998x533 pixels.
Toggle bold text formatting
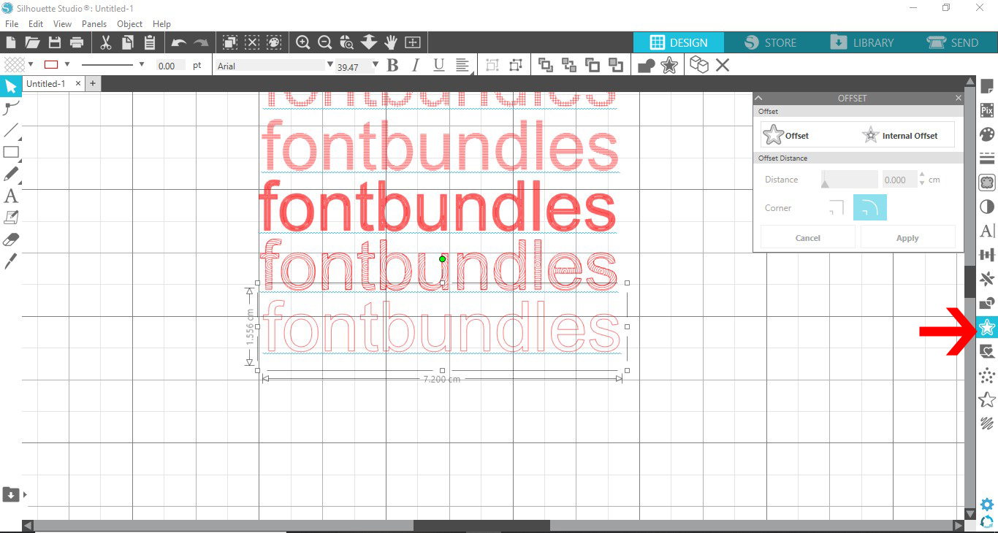pos(392,66)
